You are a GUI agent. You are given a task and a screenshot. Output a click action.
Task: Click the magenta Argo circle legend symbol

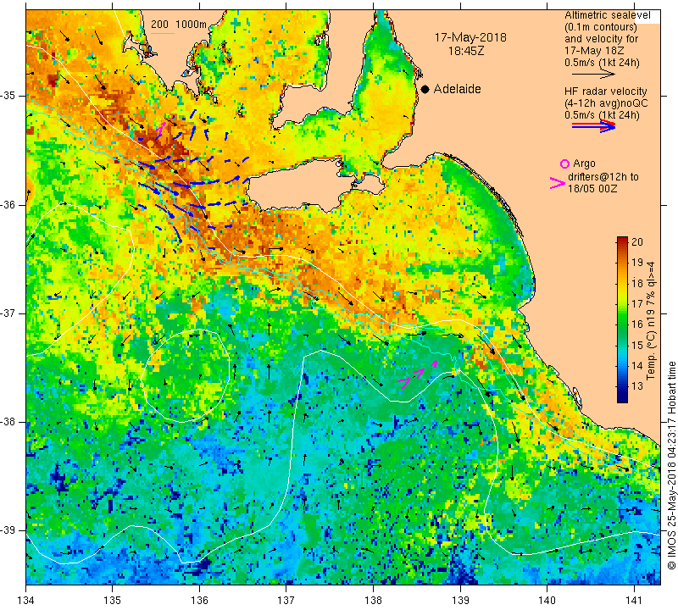point(564,164)
